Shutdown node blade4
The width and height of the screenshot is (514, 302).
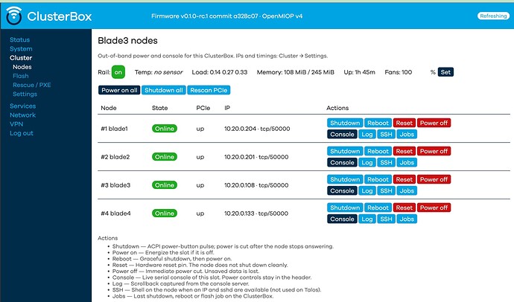[x=345, y=208]
